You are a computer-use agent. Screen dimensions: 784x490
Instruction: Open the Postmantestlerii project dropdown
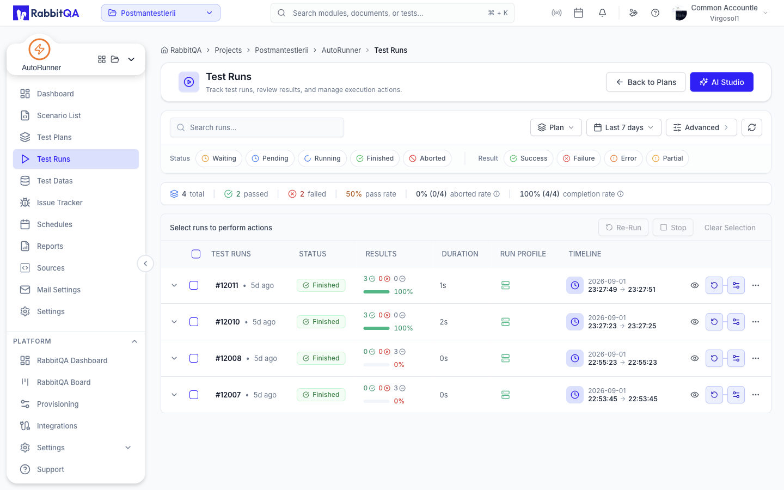[161, 13]
